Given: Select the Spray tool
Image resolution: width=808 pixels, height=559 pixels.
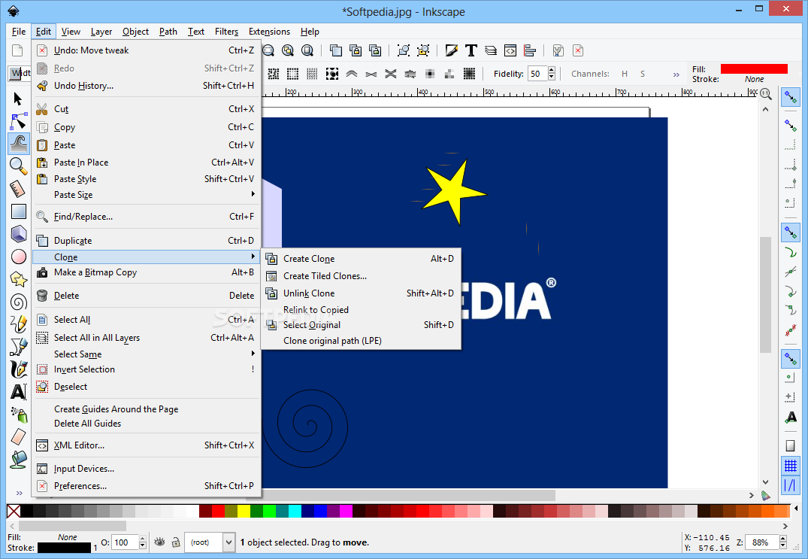Looking at the screenshot, I should (18, 414).
